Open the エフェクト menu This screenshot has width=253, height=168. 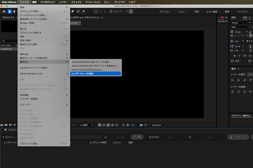pos(76,2)
